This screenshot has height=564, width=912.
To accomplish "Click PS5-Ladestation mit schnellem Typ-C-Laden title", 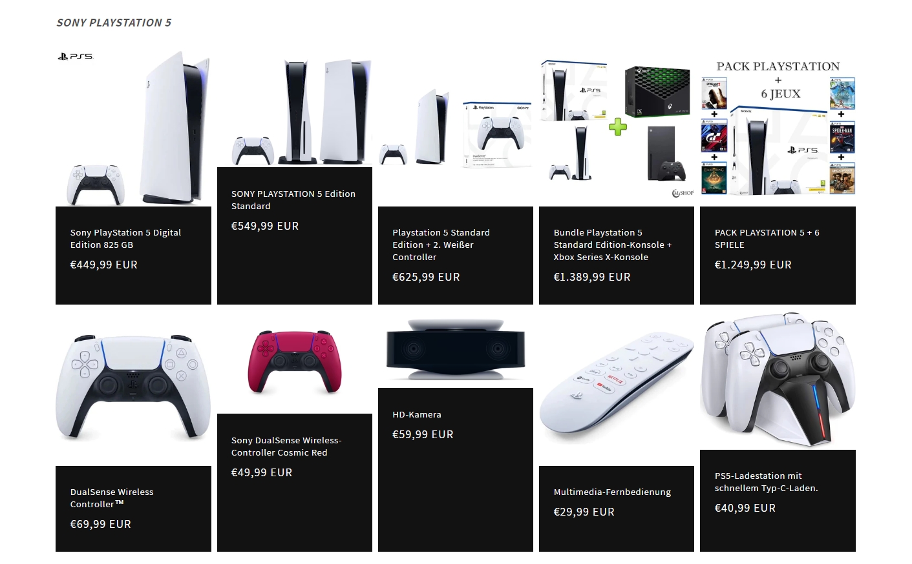I will pyautogui.click(x=767, y=482).
